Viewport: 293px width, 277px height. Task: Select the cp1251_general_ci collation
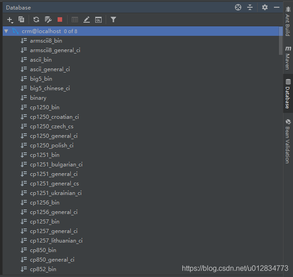tap(54, 174)
